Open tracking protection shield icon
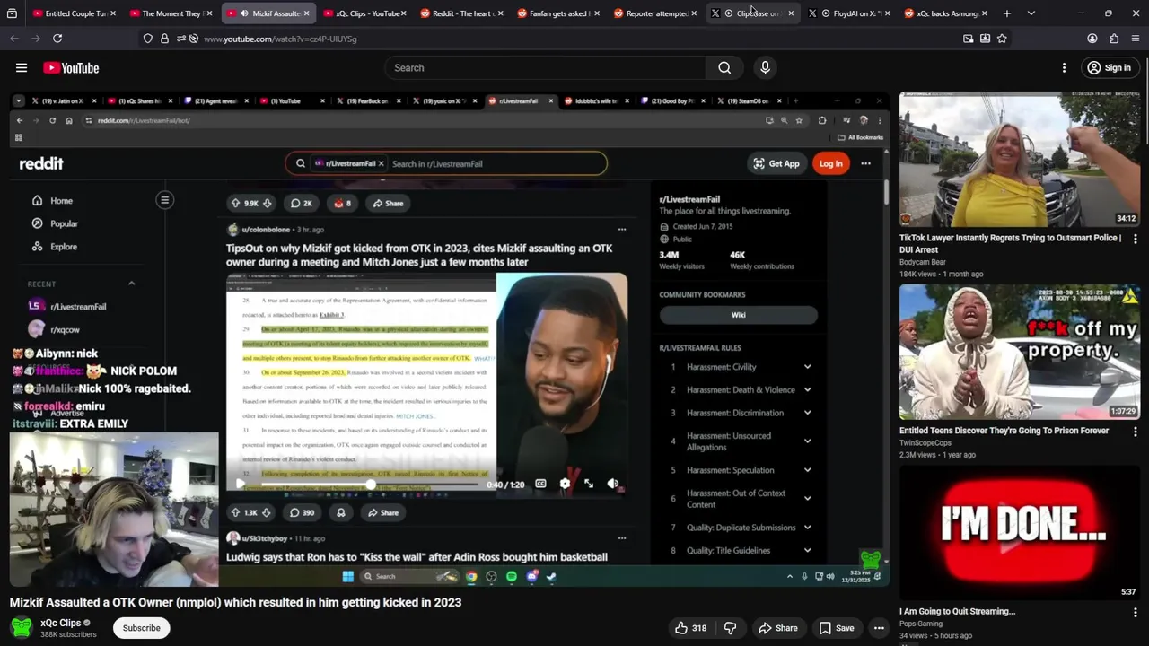Viewport: 1149px width, 646px height. click(147, 39)
